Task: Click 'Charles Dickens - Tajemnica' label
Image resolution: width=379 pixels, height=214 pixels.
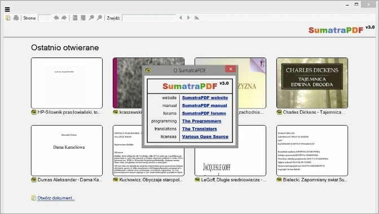Action: [314, 112]
